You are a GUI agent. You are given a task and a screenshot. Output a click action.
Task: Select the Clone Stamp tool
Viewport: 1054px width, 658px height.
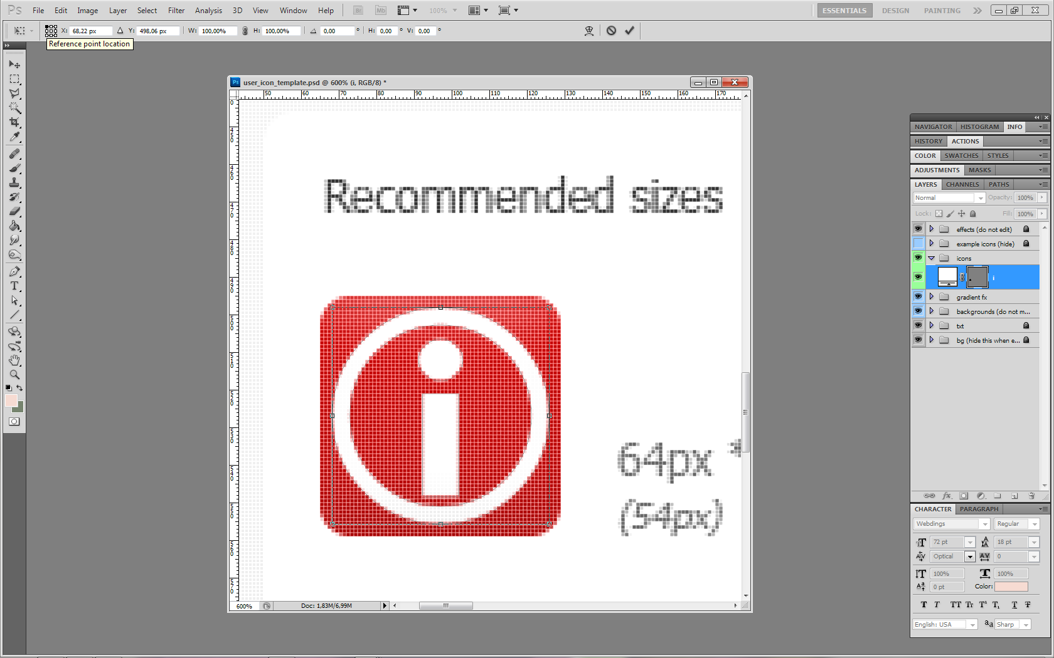tap(14, 182)
